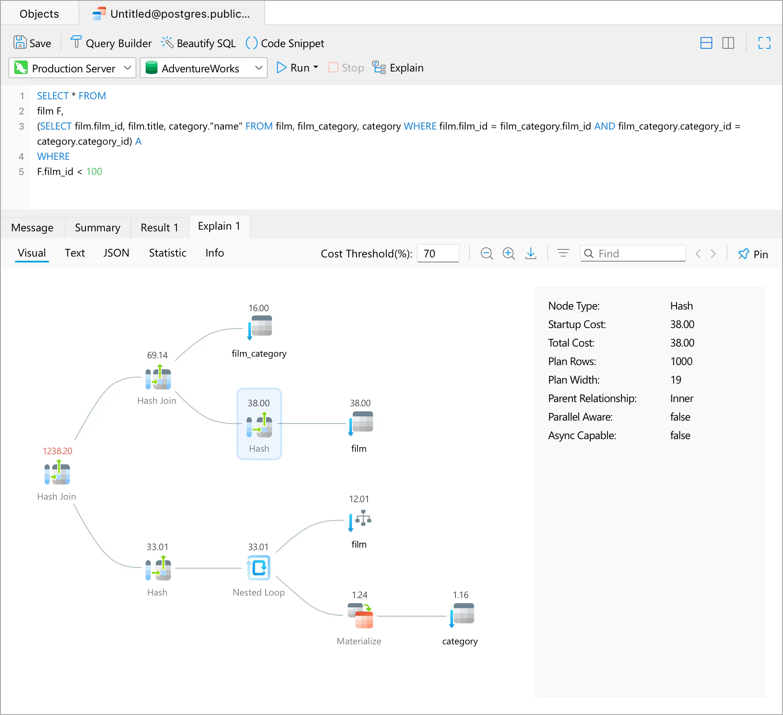Select the Untitled@postgres.public query tab

pos(172,13)
